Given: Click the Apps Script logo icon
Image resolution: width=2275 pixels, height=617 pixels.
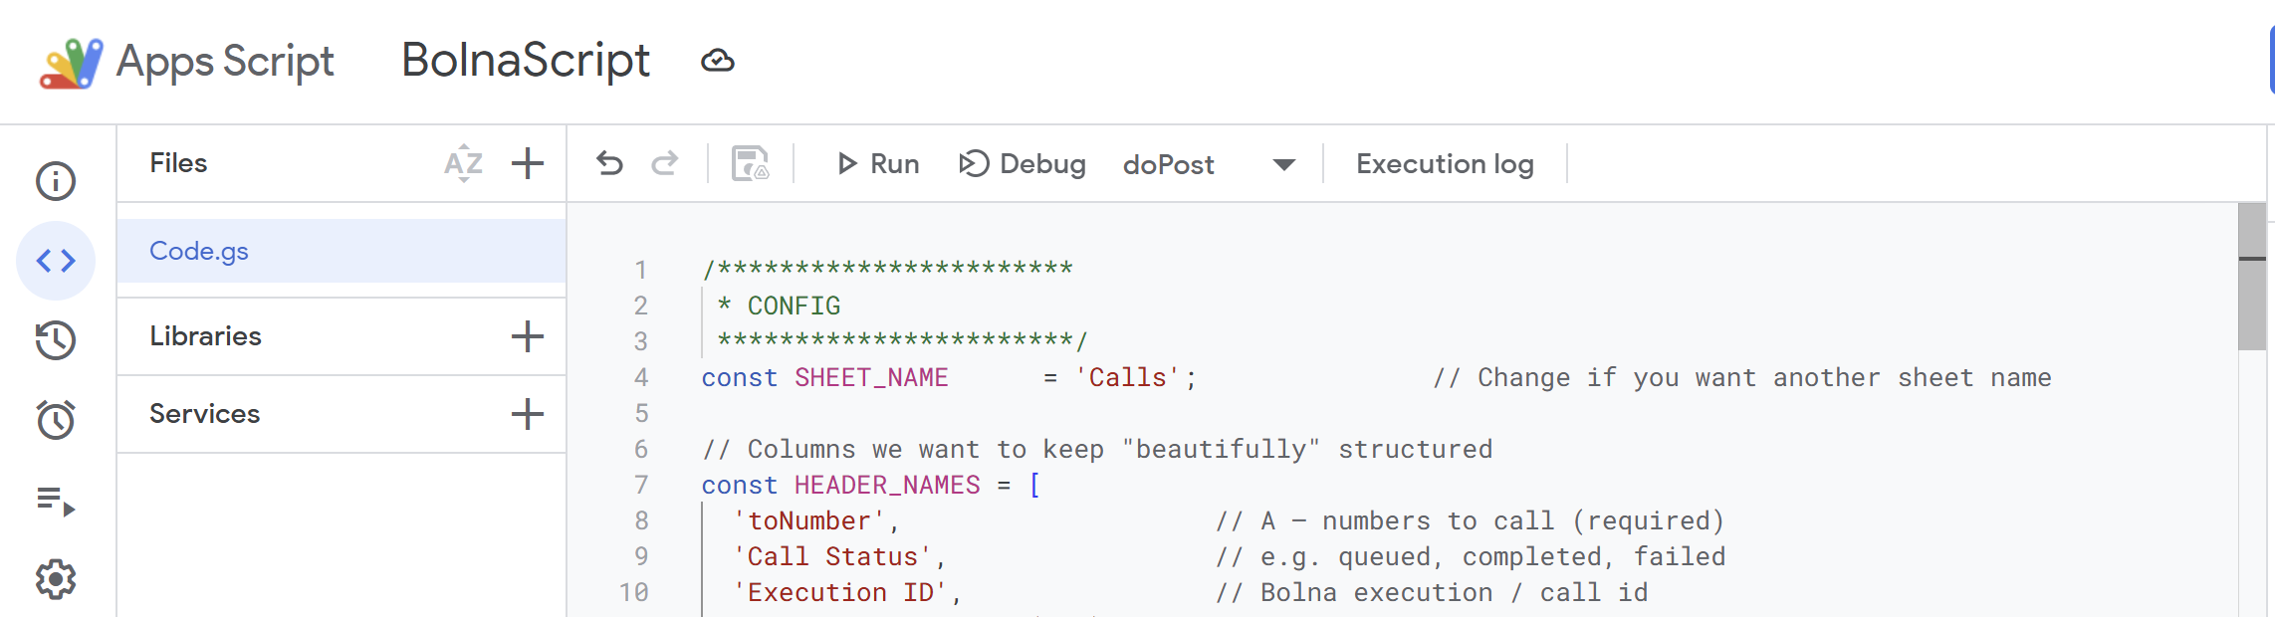Looking at the screenshot, I should click(71, 63).
